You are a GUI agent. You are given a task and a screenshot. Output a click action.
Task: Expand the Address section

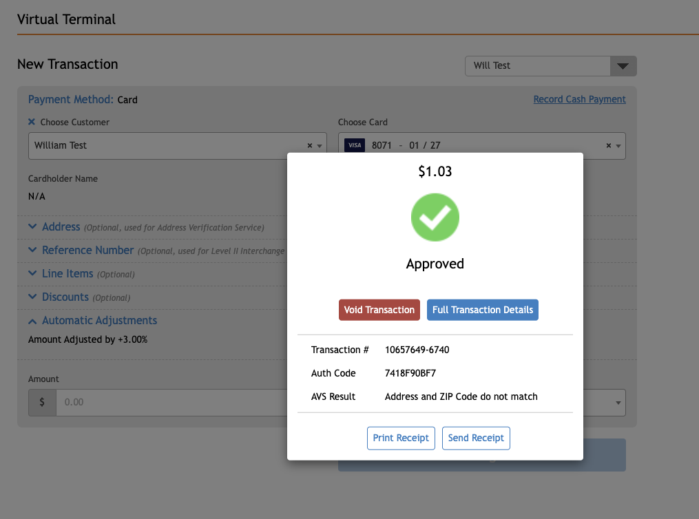61,227
